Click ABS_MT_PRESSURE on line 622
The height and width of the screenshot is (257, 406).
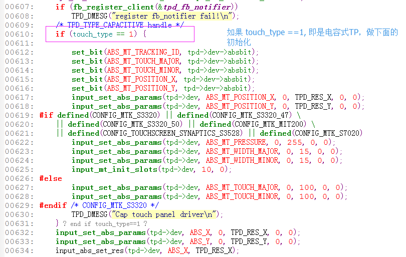coord(236,142)
